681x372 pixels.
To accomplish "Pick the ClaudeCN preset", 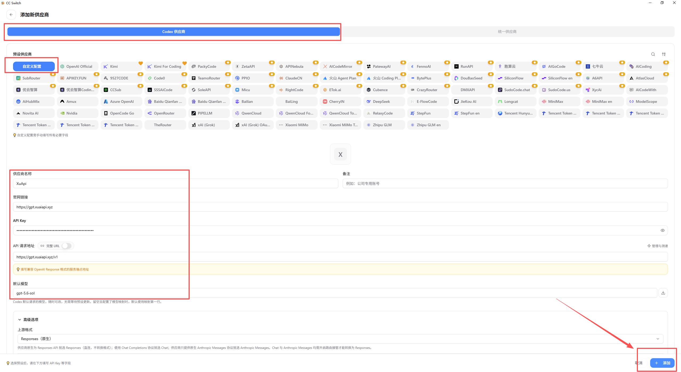I will tap(297, 78).
